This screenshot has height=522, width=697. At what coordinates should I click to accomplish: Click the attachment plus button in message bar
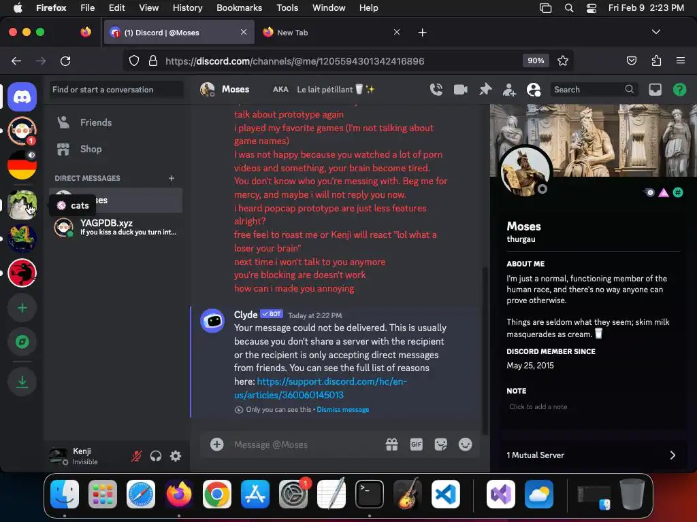point(217,445)
